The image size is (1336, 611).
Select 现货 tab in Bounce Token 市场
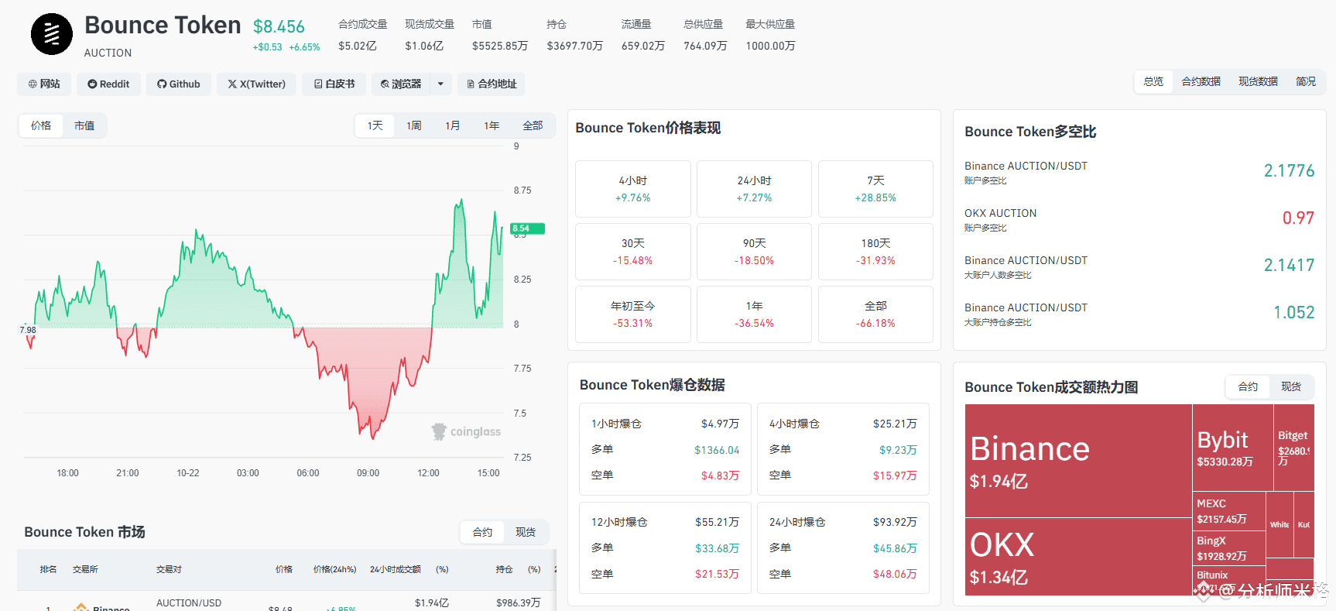526,532
